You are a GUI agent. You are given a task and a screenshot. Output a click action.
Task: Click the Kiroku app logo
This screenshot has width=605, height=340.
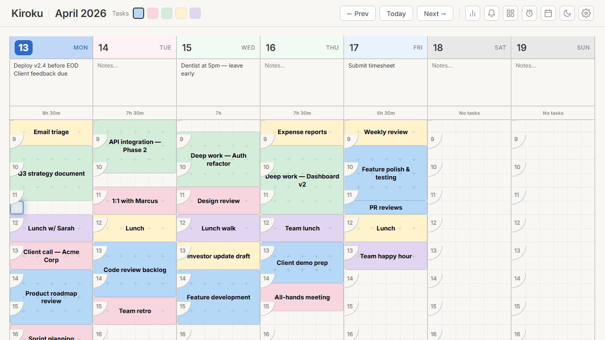[x=27, y=13]
